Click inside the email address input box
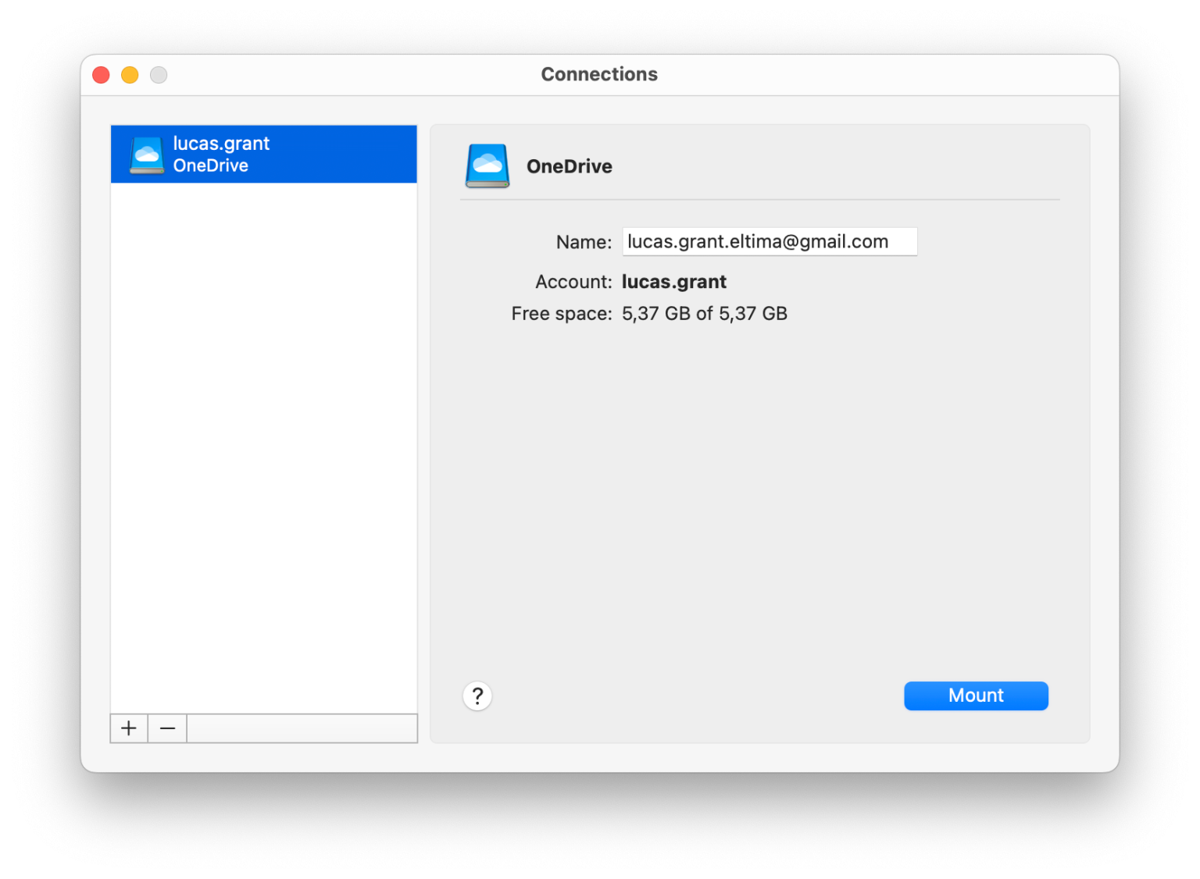 coord(770,241)
